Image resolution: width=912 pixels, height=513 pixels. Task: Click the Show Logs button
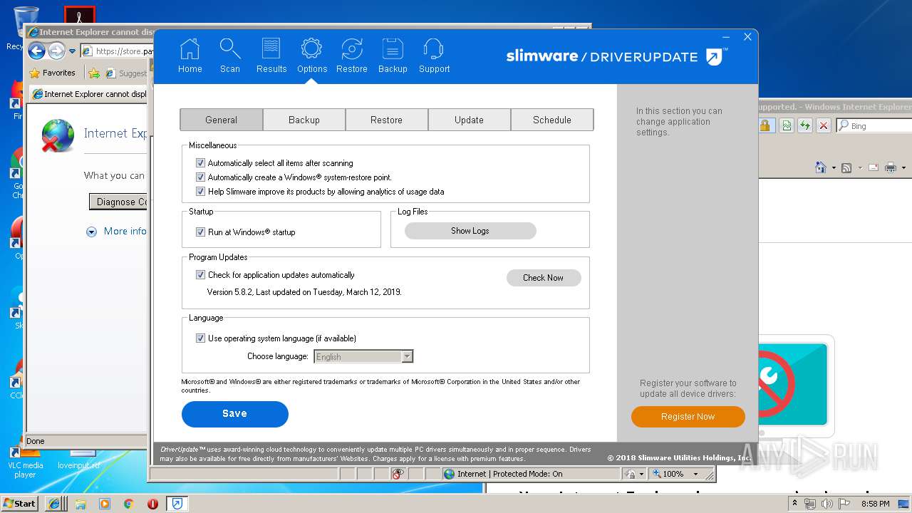click(470, 231)
